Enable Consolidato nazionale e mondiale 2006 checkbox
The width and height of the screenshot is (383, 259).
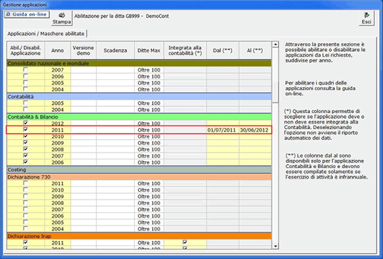coord(26,76)
